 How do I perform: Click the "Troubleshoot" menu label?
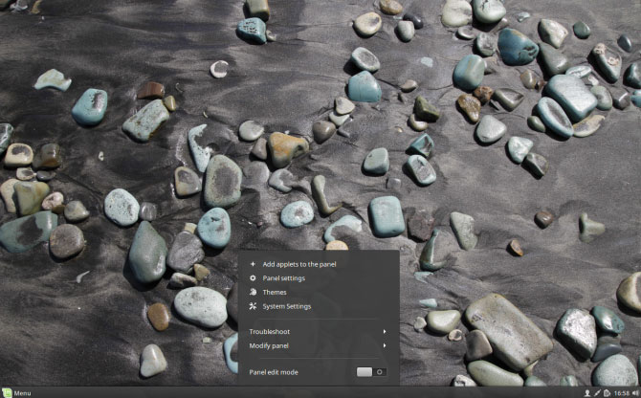(270, 332)
